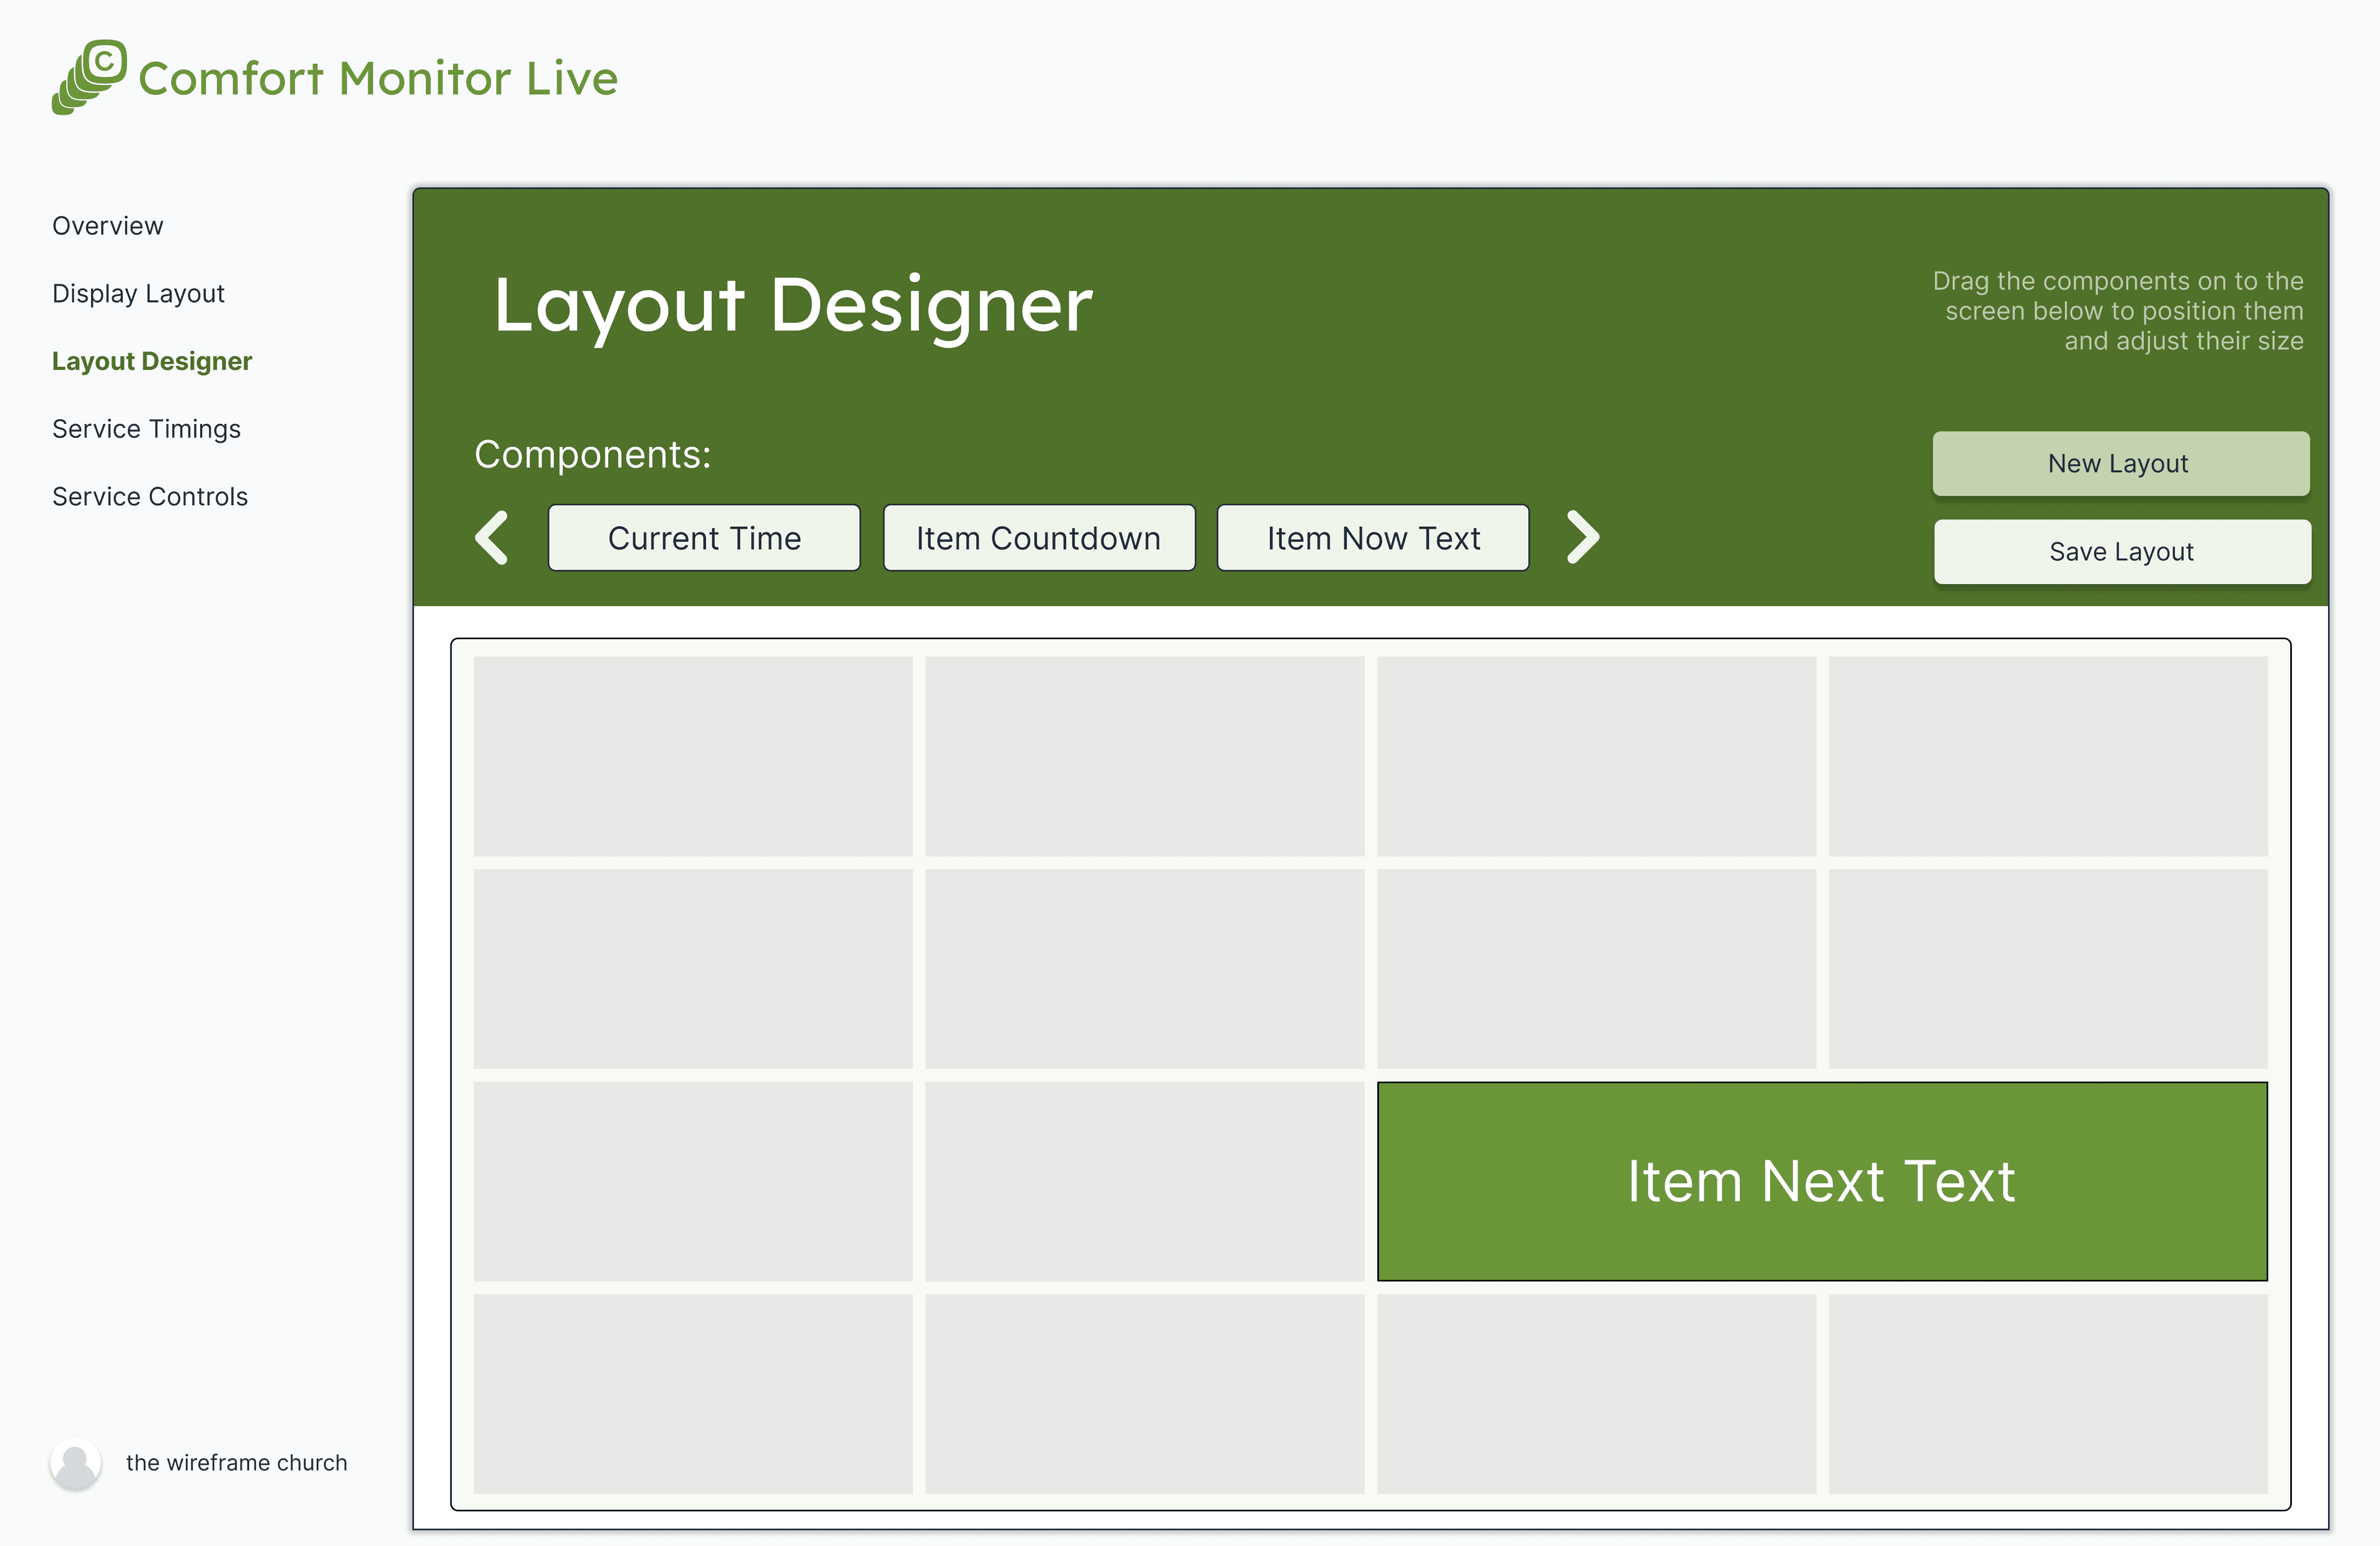Viewport: 2380px width, 1546px height.
Task: Click the Comfort Monitor Live logo icon
Action: [89, 77]
